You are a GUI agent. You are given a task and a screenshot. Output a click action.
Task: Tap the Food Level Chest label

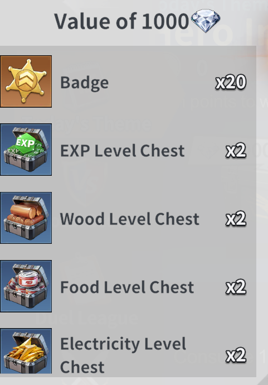pos(127,287)
